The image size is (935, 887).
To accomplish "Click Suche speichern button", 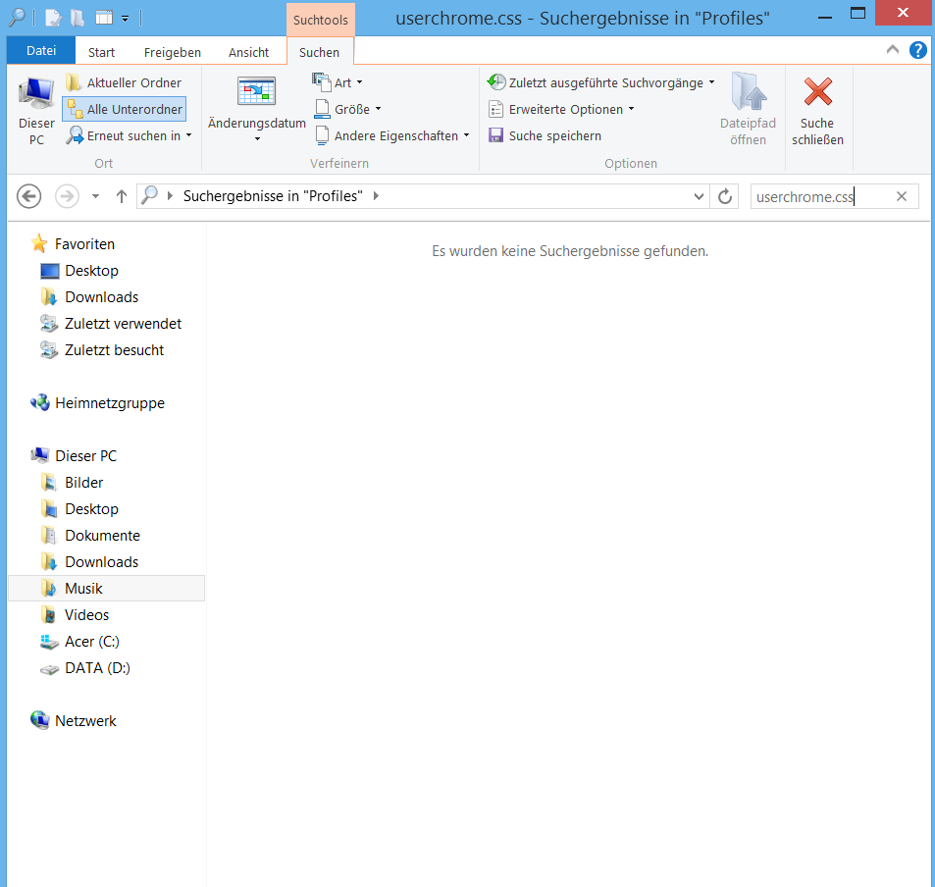I will [545, 136].
